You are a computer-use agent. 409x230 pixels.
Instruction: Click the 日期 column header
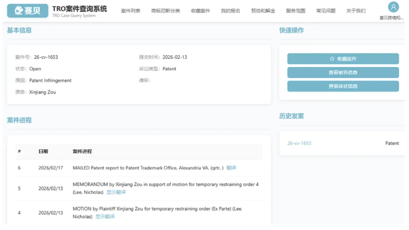(x=43, y=152)
